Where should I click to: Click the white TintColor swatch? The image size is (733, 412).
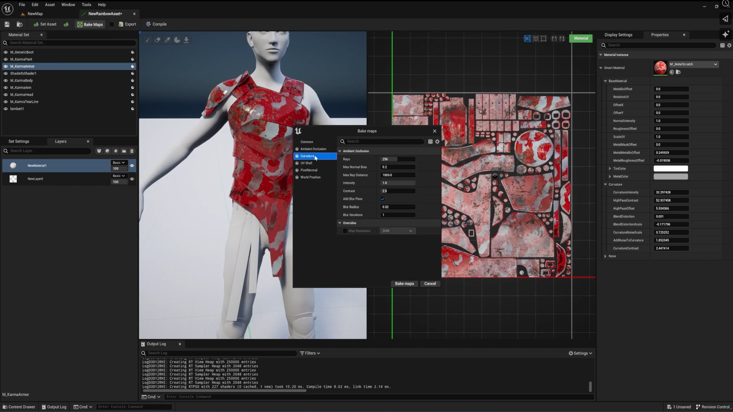670,169
